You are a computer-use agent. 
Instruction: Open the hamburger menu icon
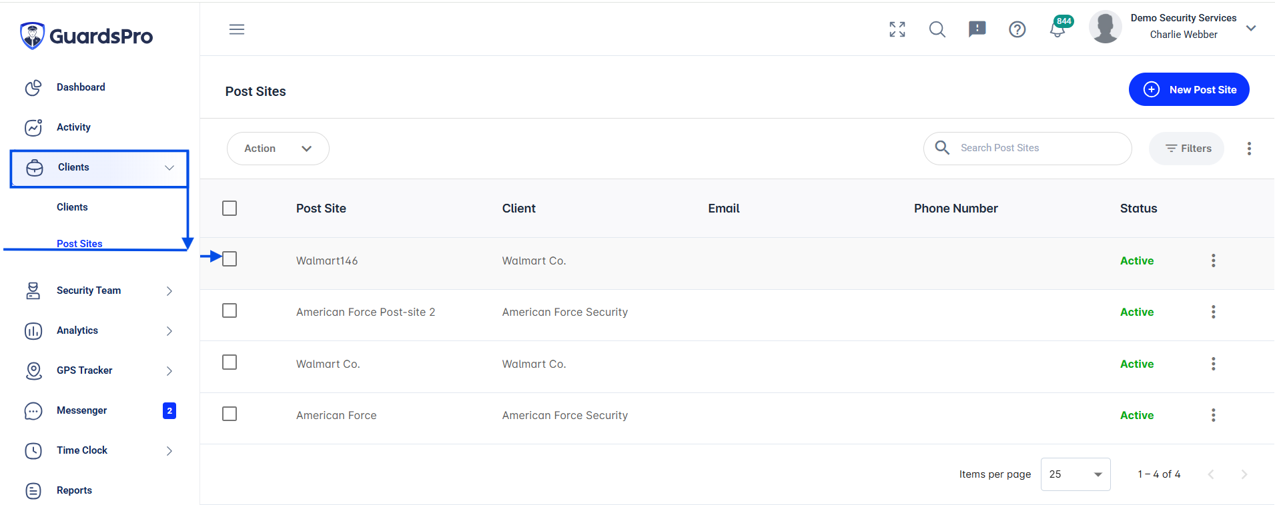click(x=237, y=29)
